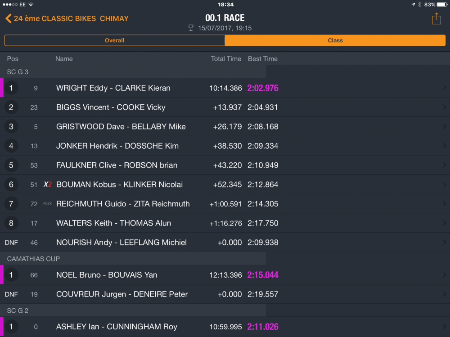Tap position badge 1 for ASHLEY Ian
Screen dimensions: 450x337
point(11,327)
